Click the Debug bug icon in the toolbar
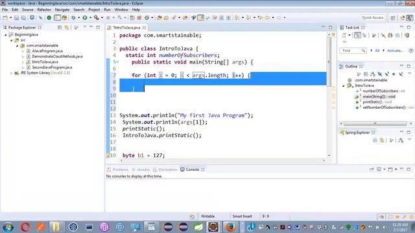415x233 pixels. (73, 17)
